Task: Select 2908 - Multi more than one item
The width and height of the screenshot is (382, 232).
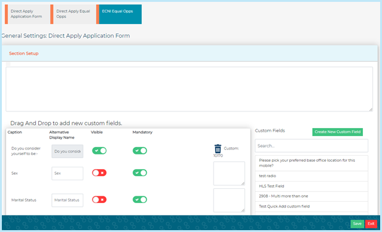Action: pyautogui.click(x=312, y=196)
